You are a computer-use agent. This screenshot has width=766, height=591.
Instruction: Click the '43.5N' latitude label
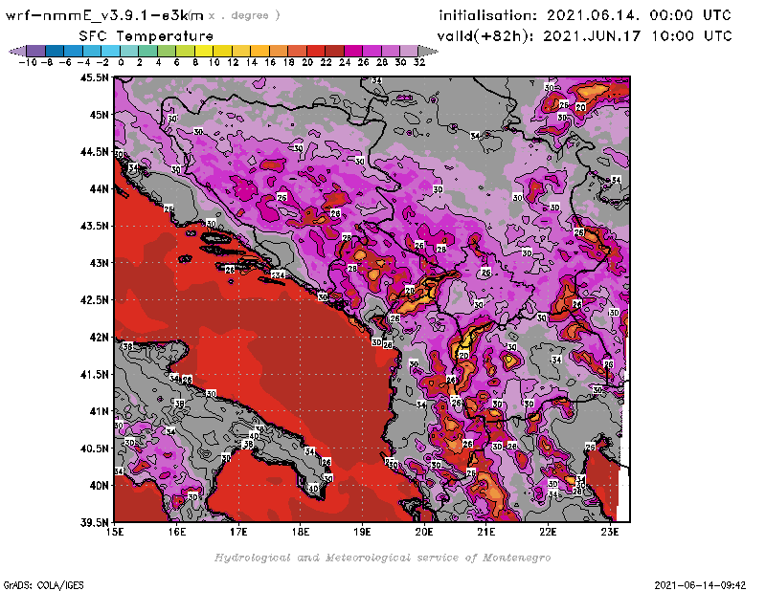coord(94,226)
